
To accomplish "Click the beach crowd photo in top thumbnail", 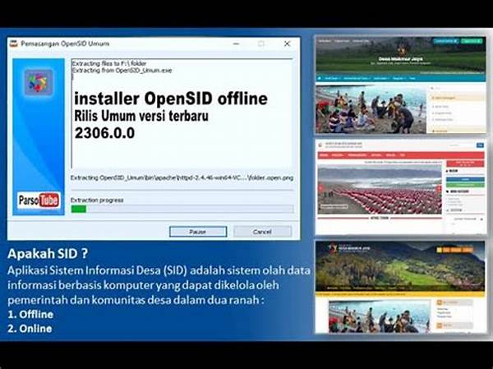I will point(371,109).
